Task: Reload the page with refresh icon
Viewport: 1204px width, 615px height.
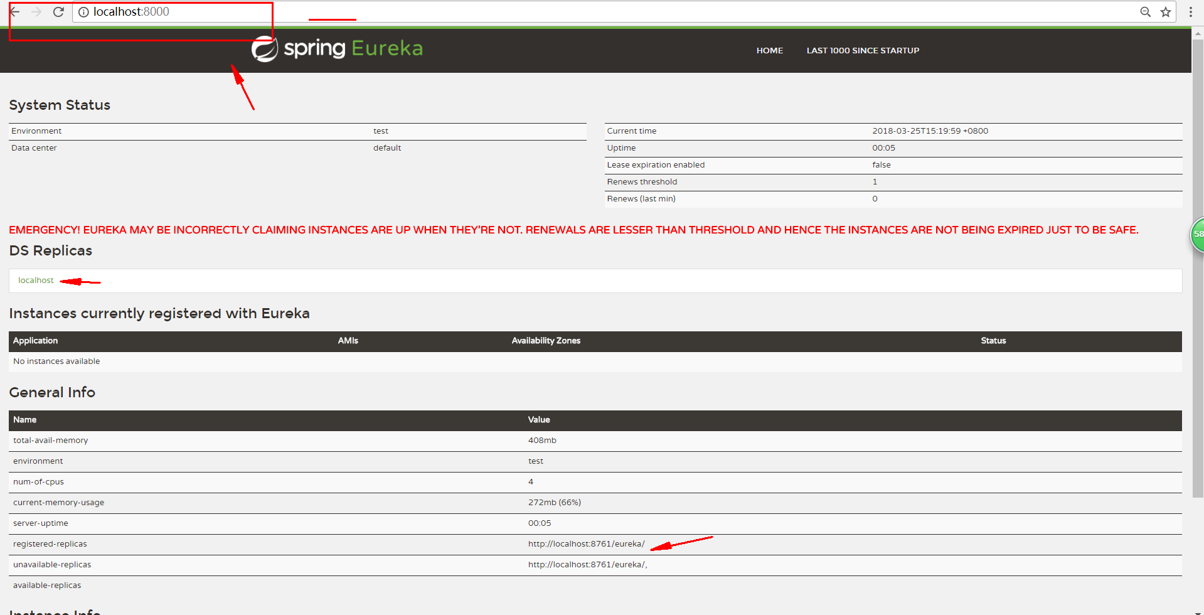Action: 58,12
